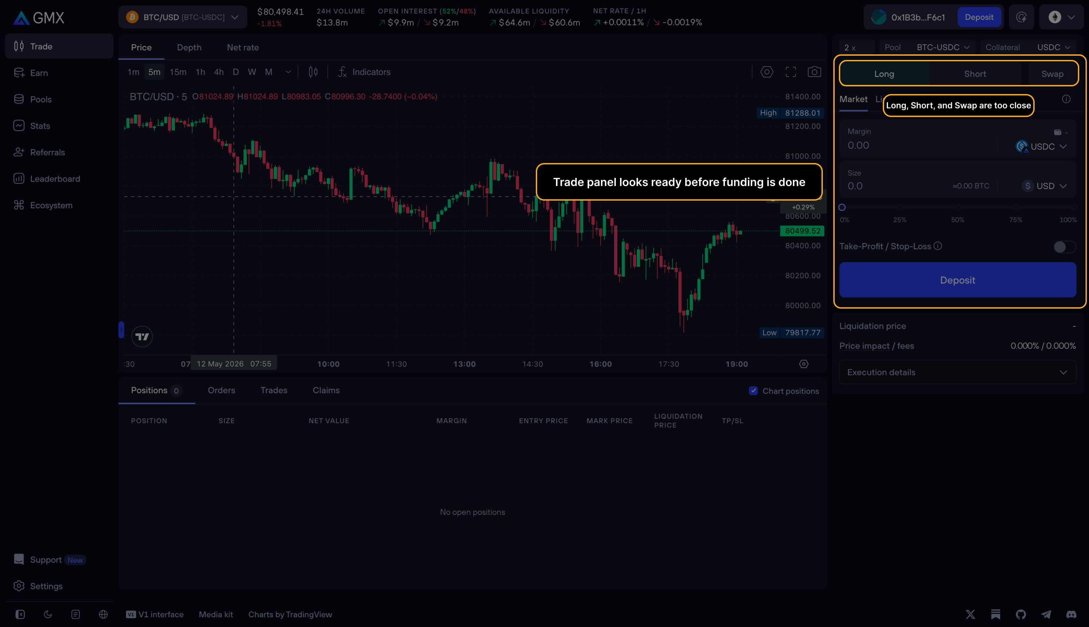Click the large Deposit button in trade panel
The width and height of the screenshot is (1089, 627).
tap(957, 280)
